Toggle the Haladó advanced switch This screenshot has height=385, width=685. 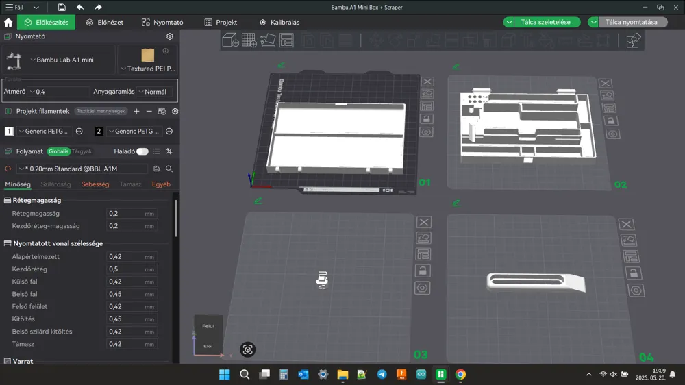[142, 151]
